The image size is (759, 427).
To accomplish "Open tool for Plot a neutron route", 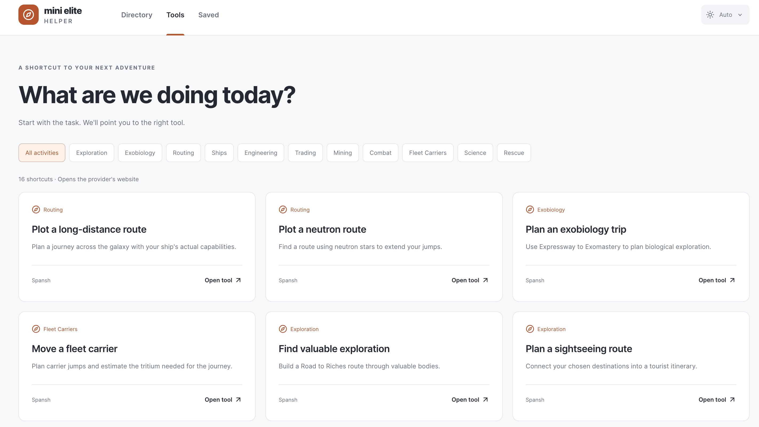I will click(470, 280).
